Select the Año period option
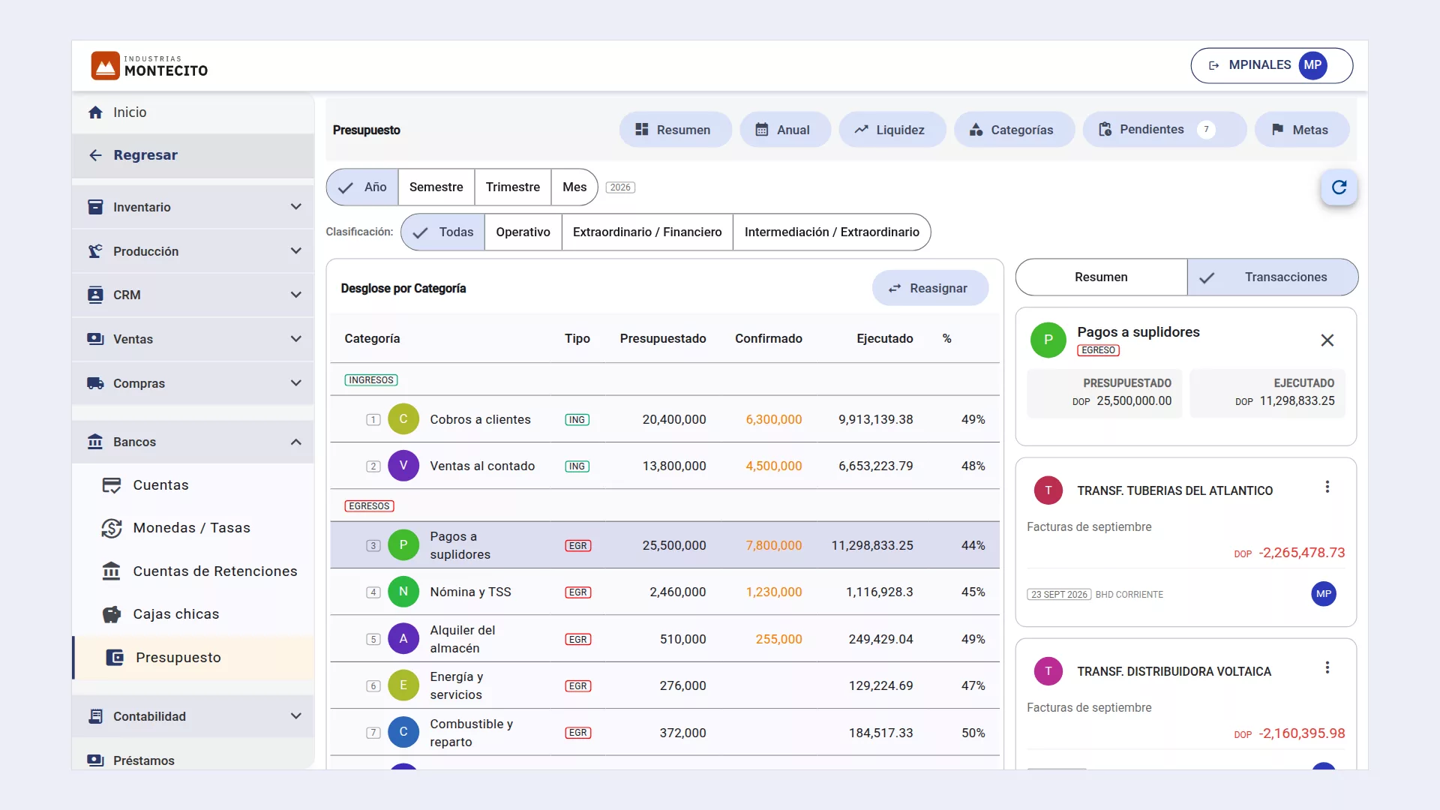Screen dimensions: 1440x810 click(362, 187)
